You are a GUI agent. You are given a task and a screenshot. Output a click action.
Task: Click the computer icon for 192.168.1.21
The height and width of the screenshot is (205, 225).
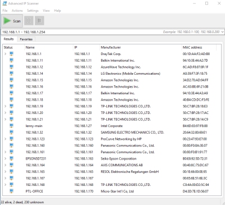click(11, 119)
